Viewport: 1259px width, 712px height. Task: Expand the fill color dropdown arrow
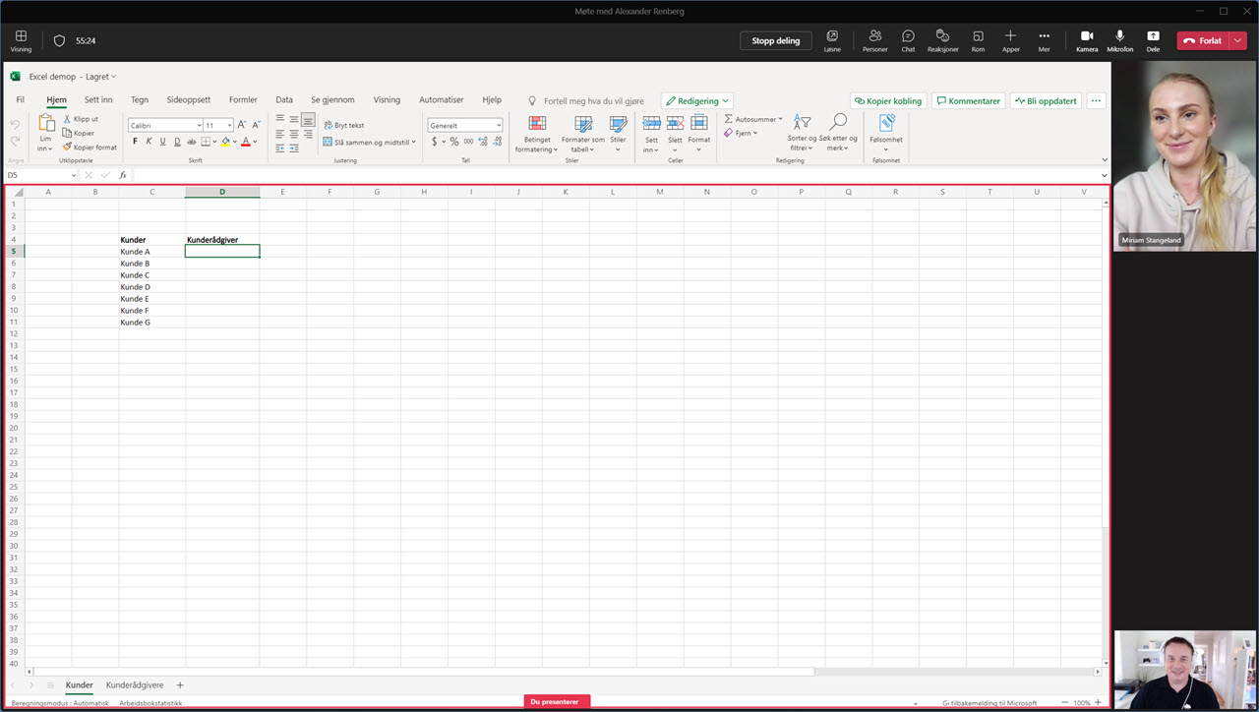(234, 141)
